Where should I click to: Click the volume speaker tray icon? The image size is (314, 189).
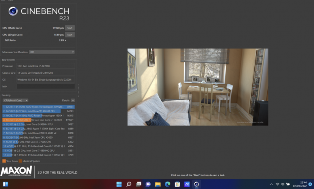(x=283, y=184)
